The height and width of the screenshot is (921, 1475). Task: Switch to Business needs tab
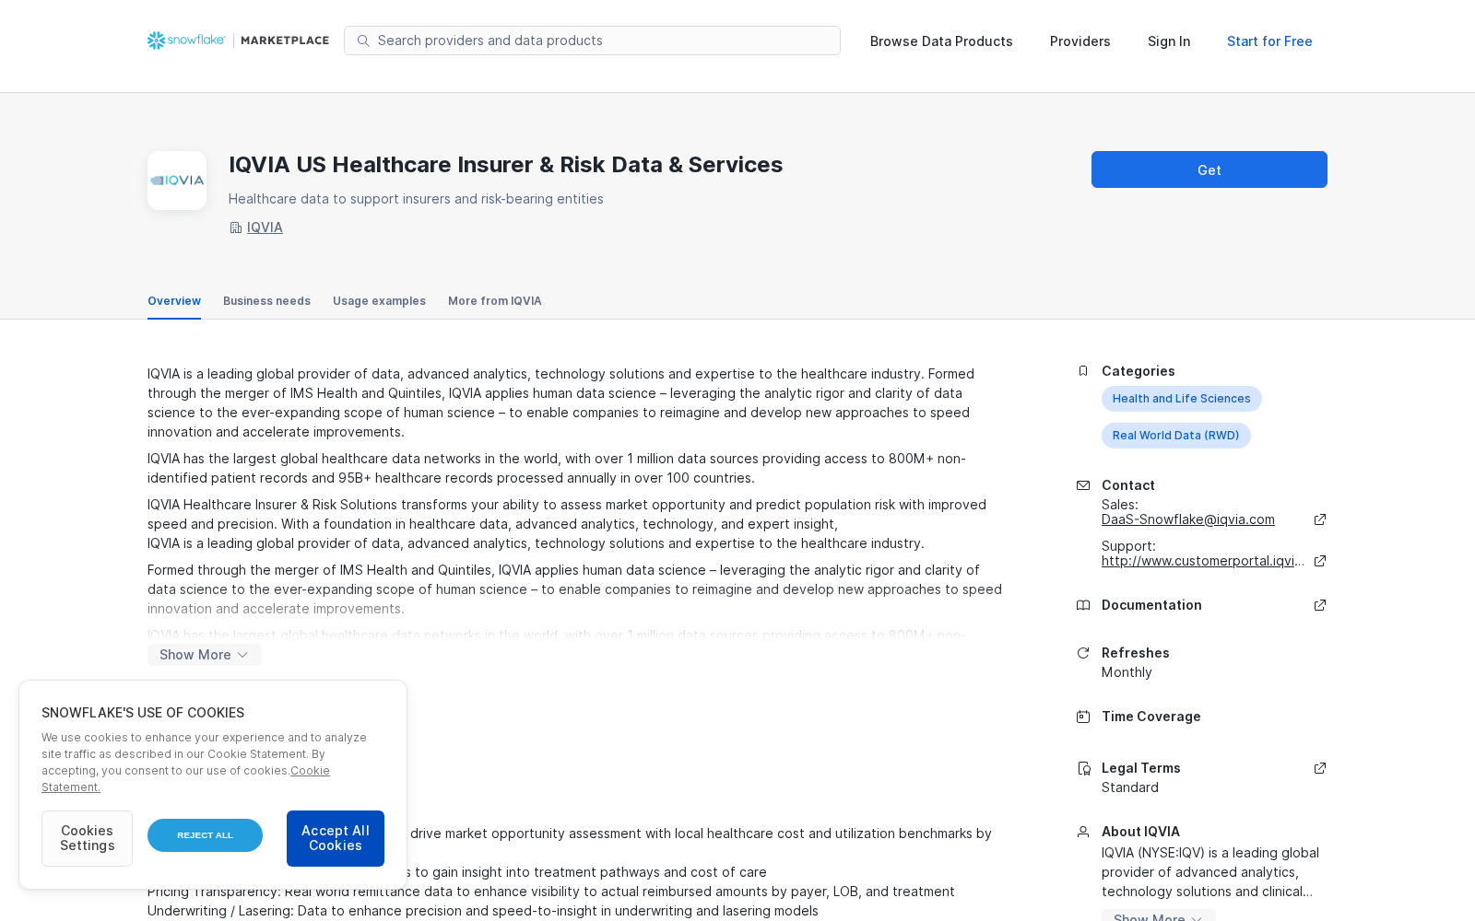(x=266, y=301)
